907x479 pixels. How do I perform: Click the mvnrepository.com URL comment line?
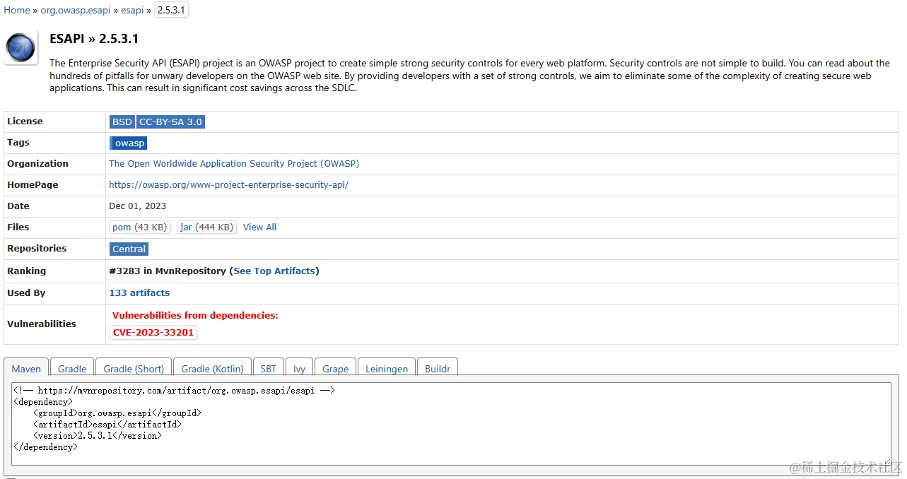click(174, 390)
